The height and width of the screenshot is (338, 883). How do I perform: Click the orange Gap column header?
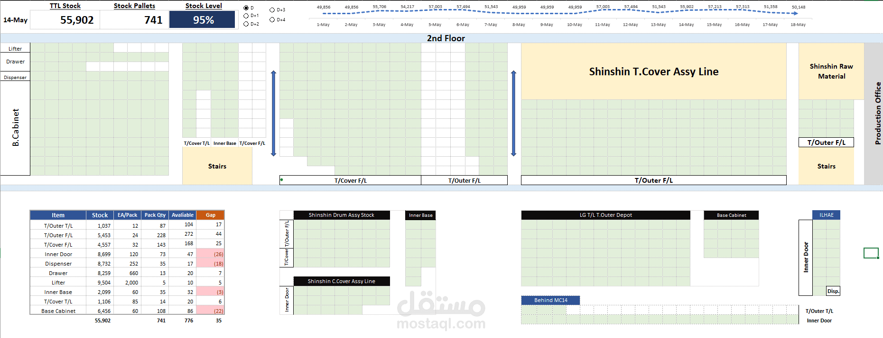(210, 215)
